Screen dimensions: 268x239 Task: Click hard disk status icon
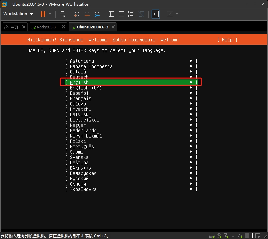point(212,236)
